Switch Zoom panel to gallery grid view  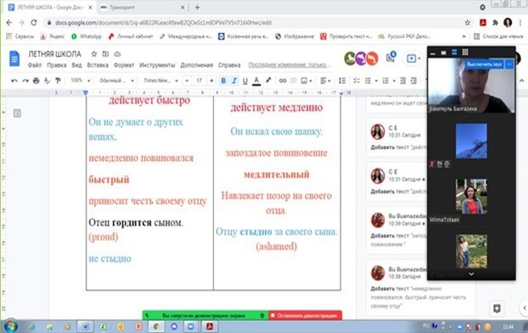[465, 52]
